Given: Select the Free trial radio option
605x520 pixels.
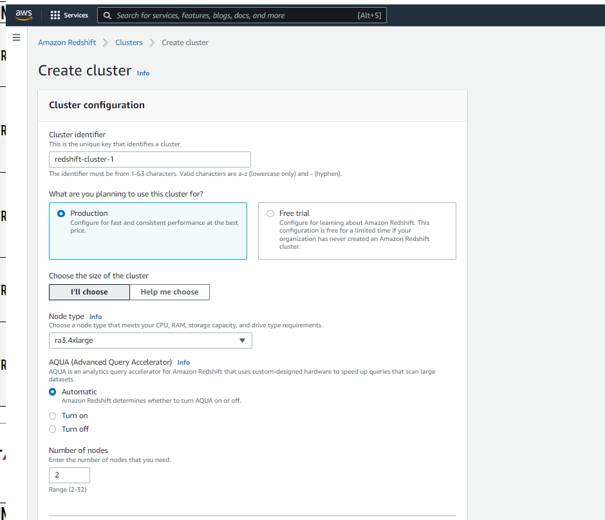Looking at the screenshot, I should pos(270,213).
